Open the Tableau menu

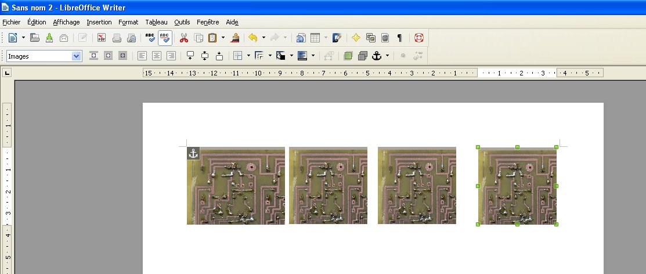(x=156, y=22)
